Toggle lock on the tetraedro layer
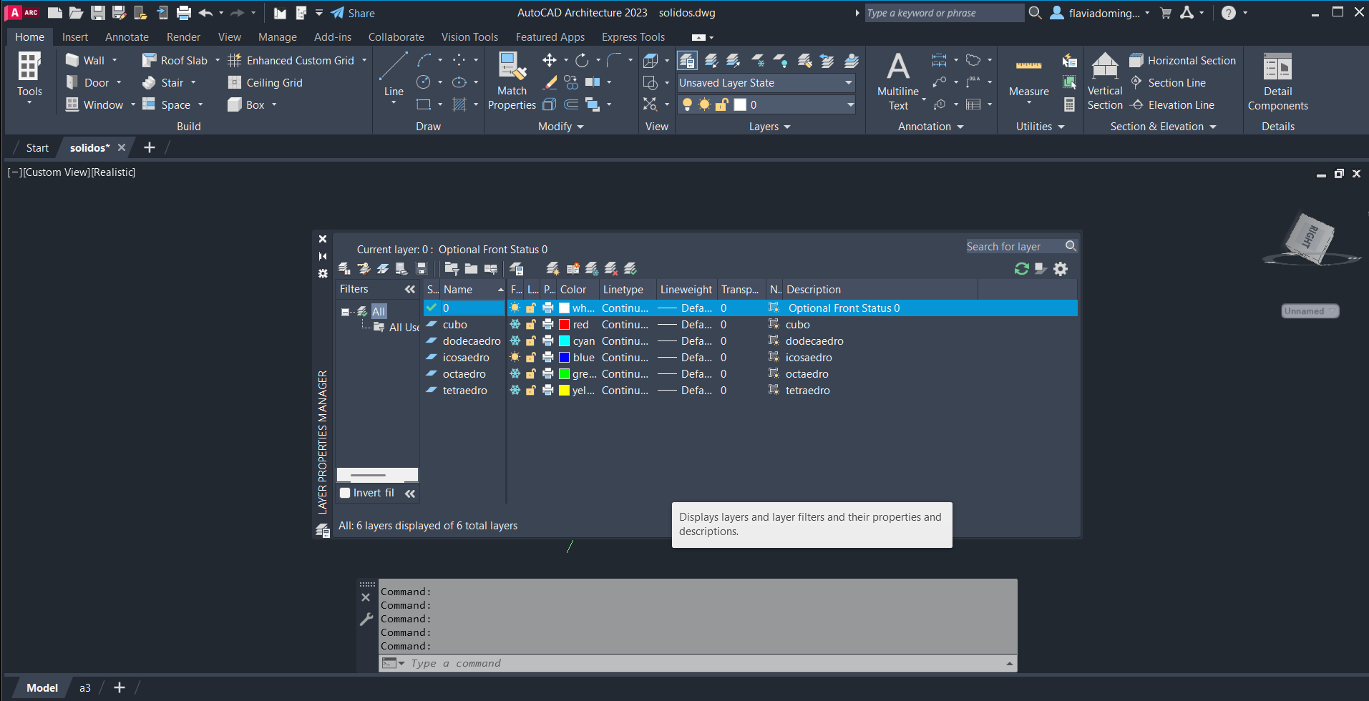The height and width of the screenshot is (701, 1369). 531,391
